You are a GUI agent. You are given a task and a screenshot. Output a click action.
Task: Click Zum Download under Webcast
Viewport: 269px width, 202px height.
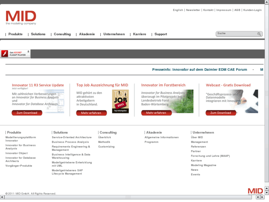(221, 113)
